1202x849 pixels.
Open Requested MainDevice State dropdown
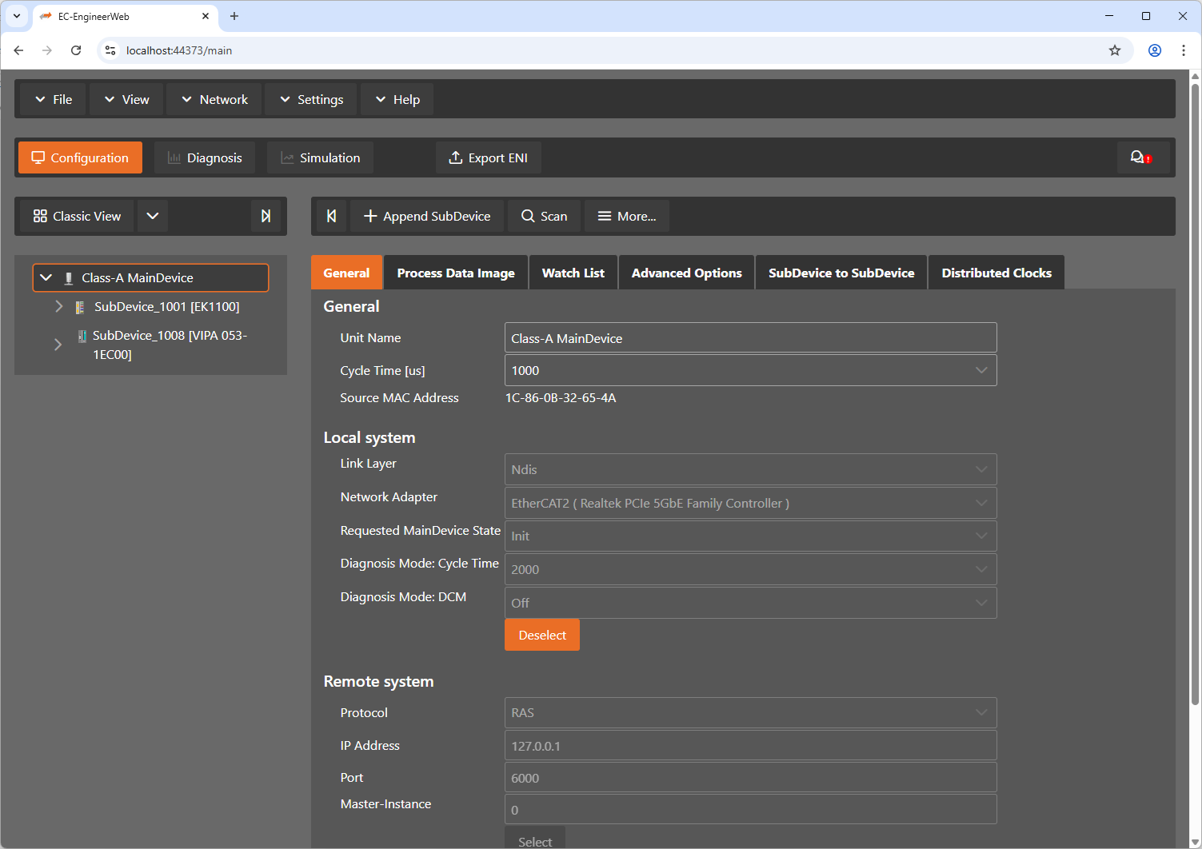pos(750,536)
